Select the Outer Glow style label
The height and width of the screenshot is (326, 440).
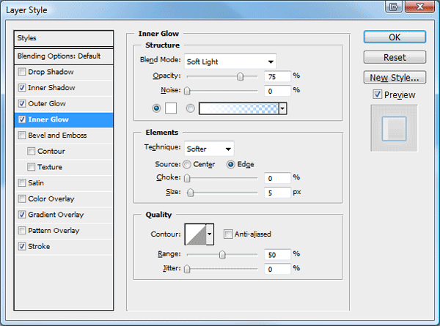click(x=47, y=104)
